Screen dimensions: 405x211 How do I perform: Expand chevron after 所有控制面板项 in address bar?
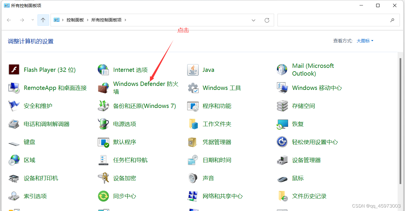(125, 20)
